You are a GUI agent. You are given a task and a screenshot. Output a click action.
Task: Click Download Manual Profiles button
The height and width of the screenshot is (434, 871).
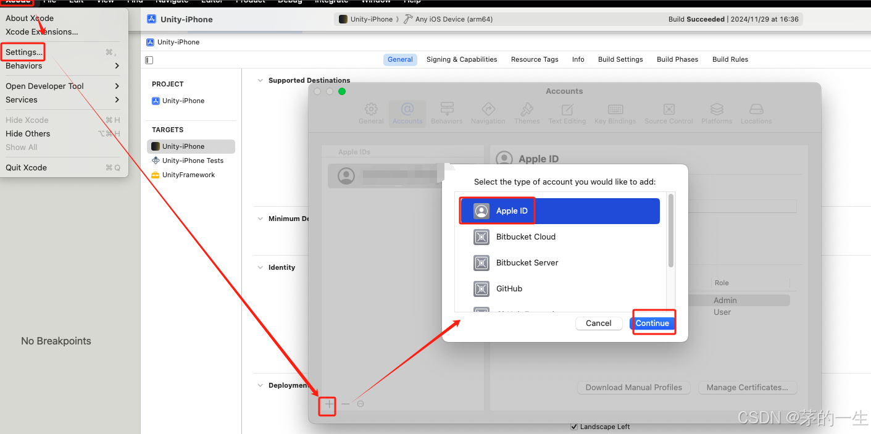(x=634, y=388)
